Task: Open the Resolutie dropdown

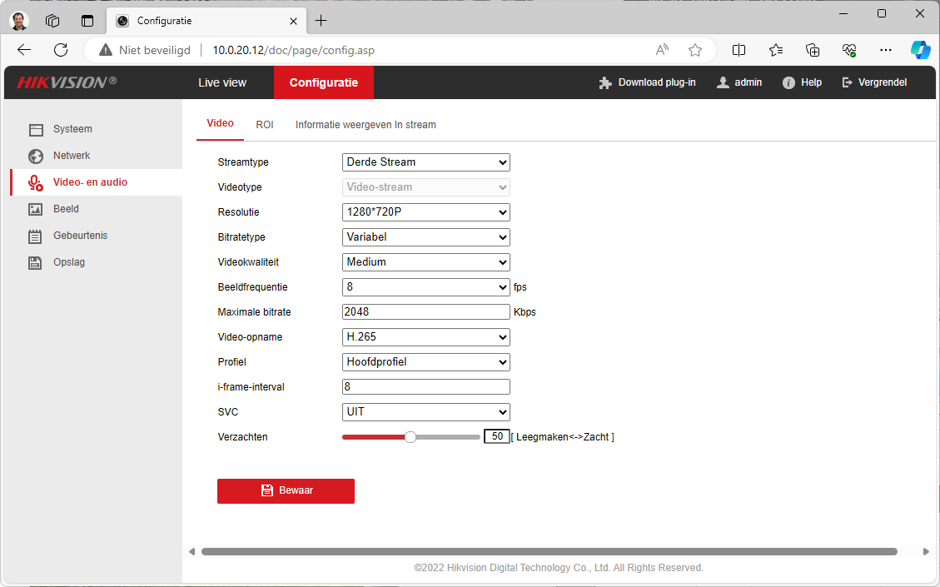Action: (x=425, y=212)
